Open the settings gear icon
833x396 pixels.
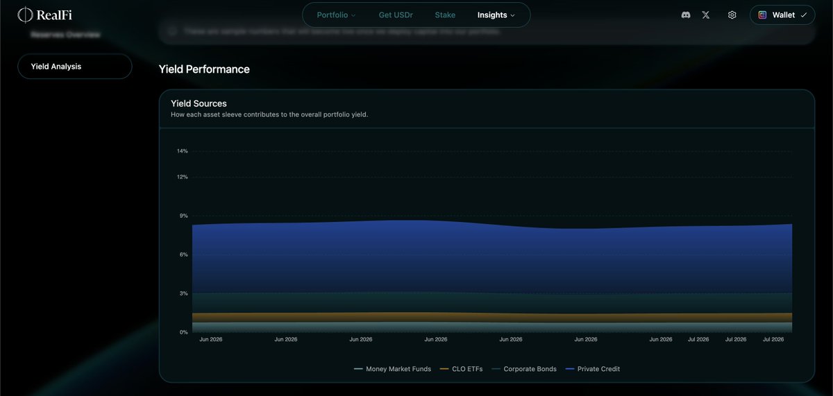coord(732,15)
